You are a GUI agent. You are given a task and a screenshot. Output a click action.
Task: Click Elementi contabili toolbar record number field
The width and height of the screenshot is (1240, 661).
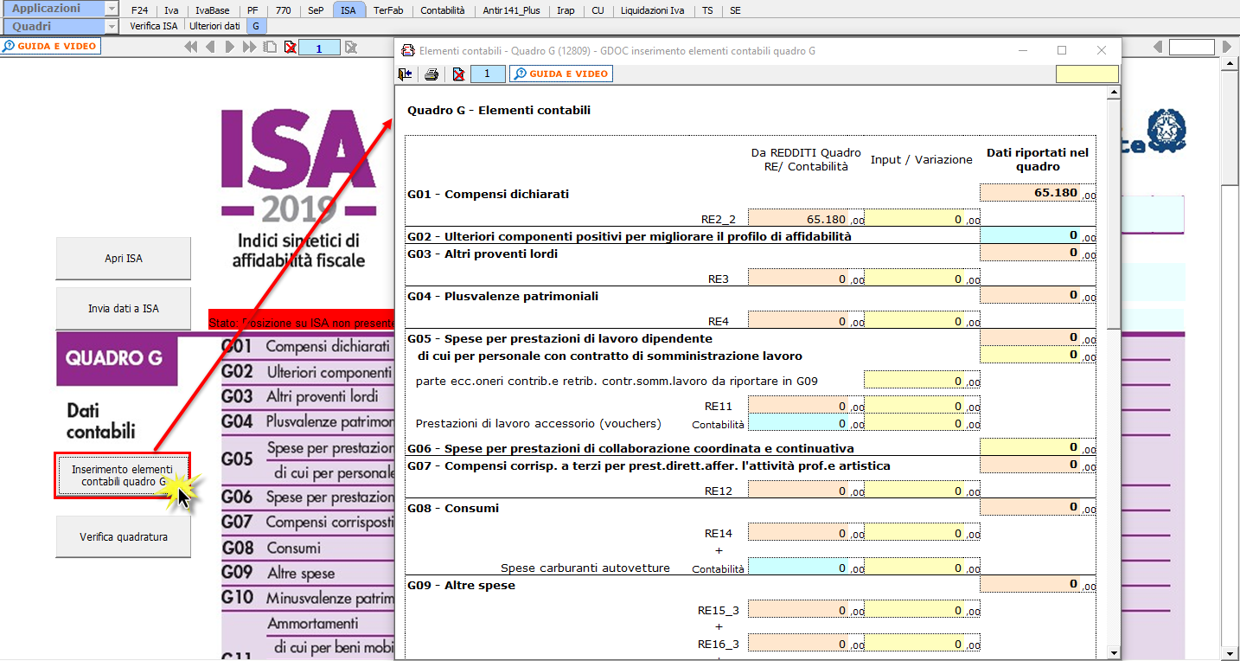[x=488, y=74]
